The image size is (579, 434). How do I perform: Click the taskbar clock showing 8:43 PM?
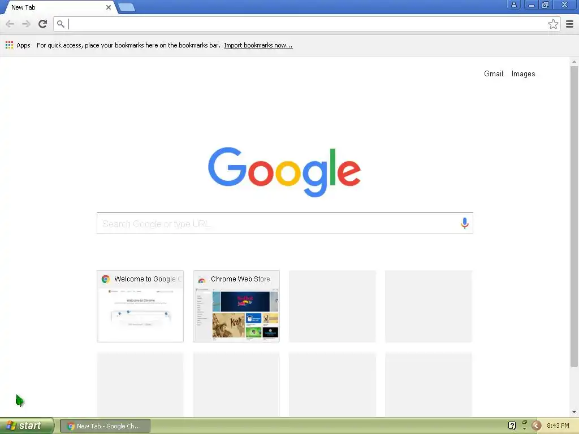(x=558, y=426)
